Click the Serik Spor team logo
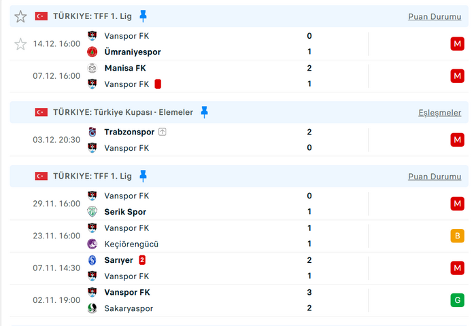 [x=92, y=212]
